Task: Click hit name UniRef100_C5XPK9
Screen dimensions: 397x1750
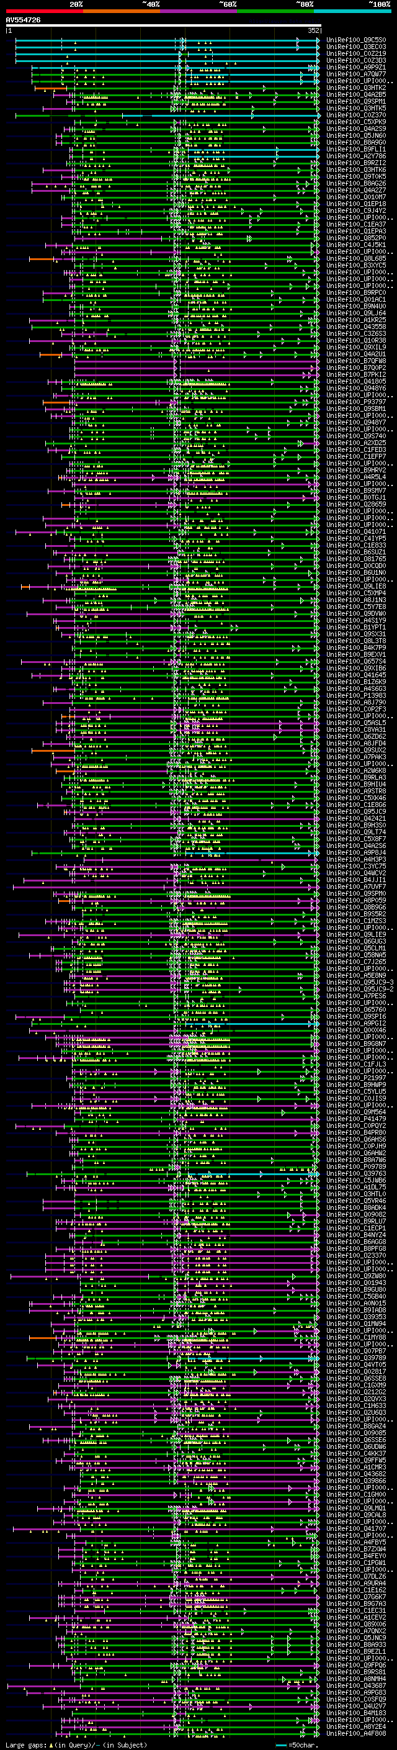Action: (x=356, y=122)
